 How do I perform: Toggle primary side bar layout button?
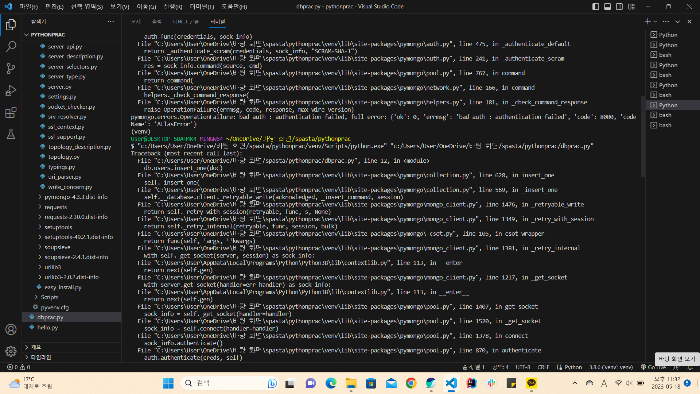click(x=596, y=7)
